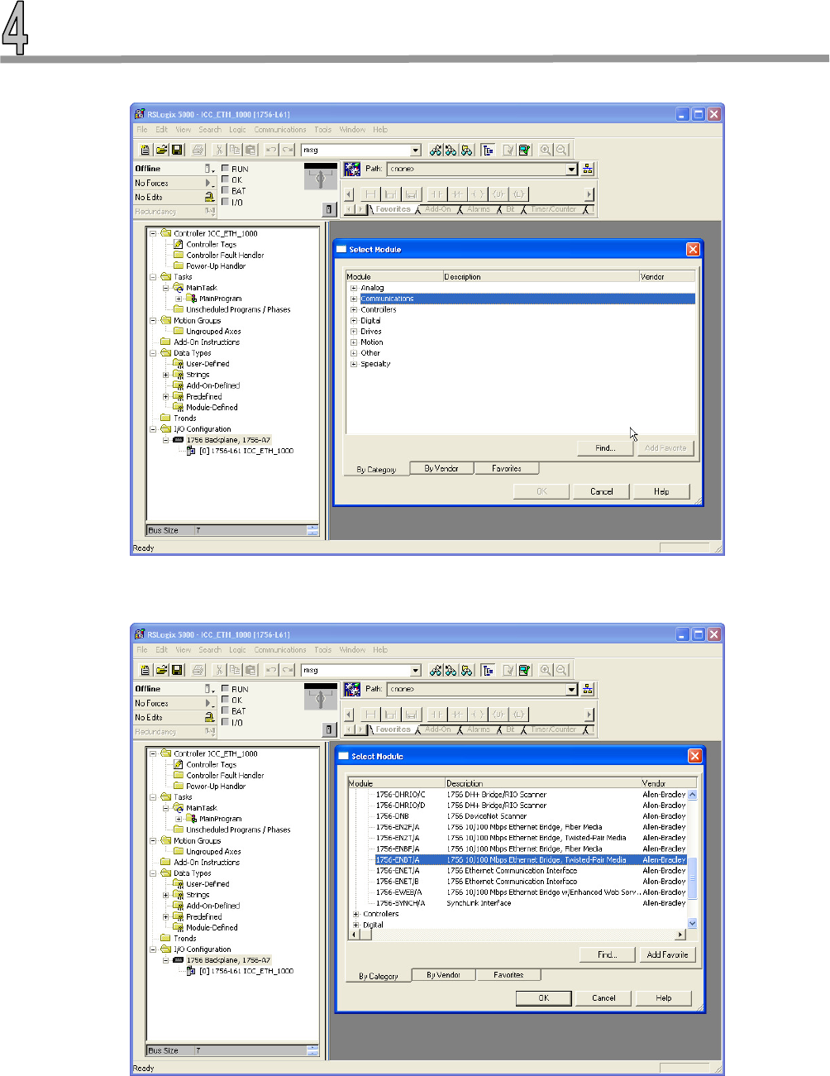Click RUN indicator box in lower window
This screenshot has width=830, height=1076.
coord(225,688)
